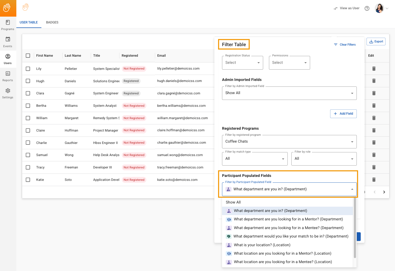Screen dimensions: 395x271
Task: Open the Filter by role dropdown
Action: pos(324,159)
